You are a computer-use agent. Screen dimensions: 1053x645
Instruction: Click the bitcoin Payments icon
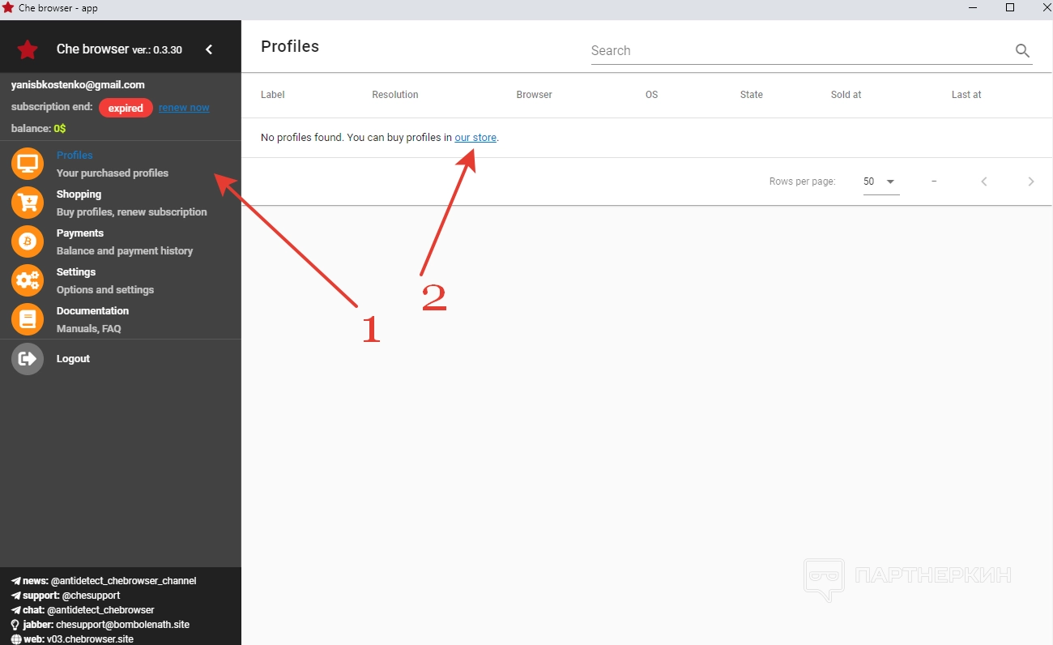[x=28, y=241]
